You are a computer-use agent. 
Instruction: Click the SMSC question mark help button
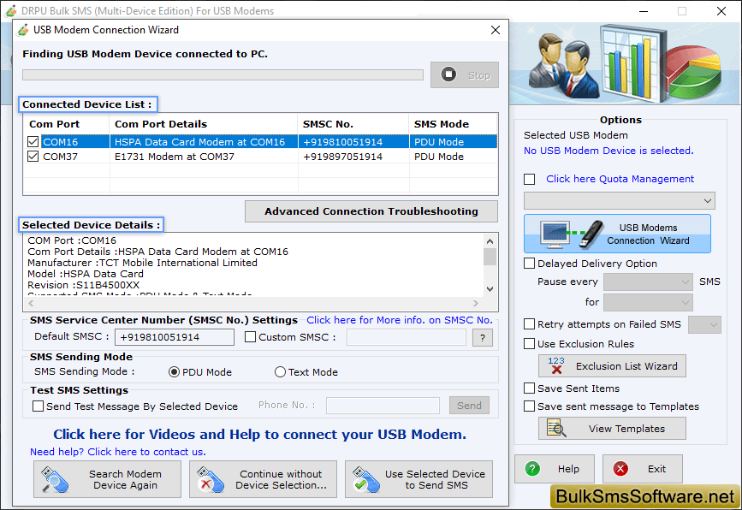pyautogui.click(x=482, y=338)
